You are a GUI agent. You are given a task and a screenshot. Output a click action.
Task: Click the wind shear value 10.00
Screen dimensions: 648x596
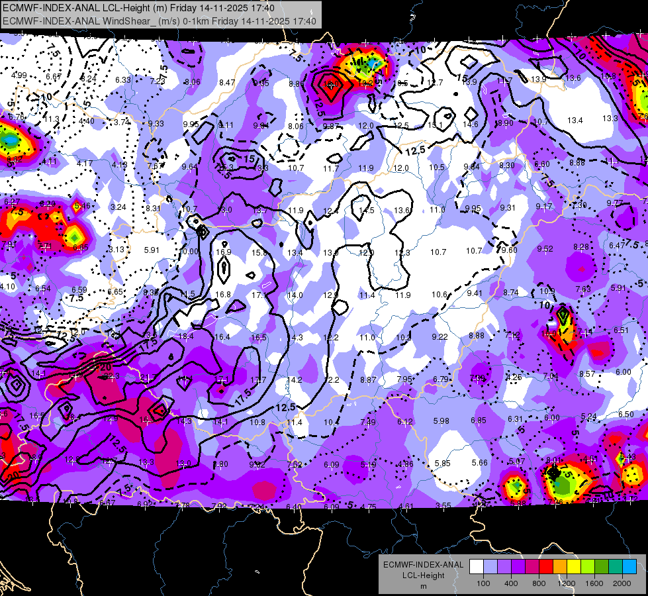(189, 252)
